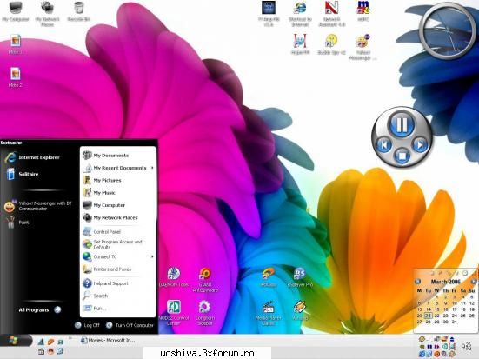This screenshot has width=479, height=359.
Task: Open the Recycle Bin
Action: [78, 11]
